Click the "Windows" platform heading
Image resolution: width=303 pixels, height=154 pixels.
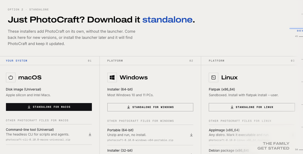click(x=134, y=77)
